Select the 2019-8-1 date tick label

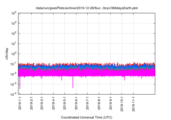click(x=99, y=104)
